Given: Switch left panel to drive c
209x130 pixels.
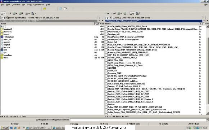Looking at the screenshot, I should click(3, 13).
